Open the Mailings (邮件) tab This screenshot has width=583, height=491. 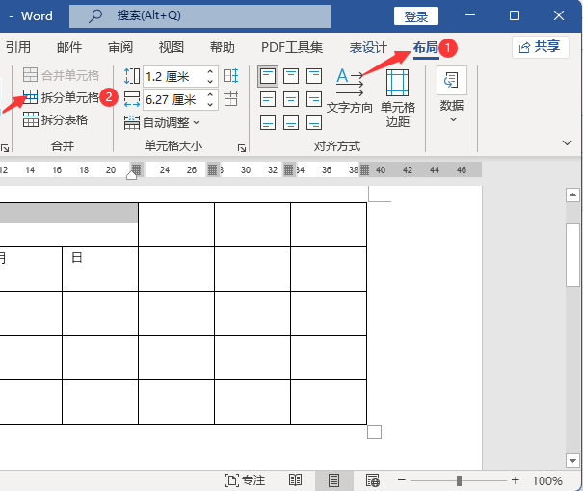[69, 47]
